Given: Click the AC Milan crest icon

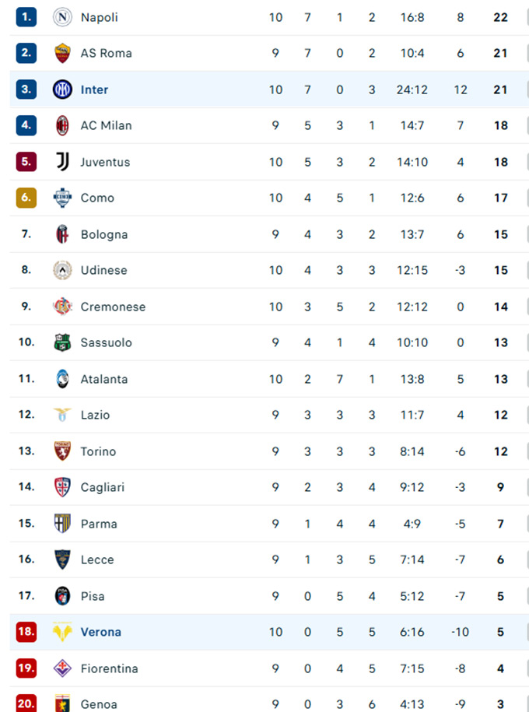Looking at the screenshot, I should click(x=62, y=125).
